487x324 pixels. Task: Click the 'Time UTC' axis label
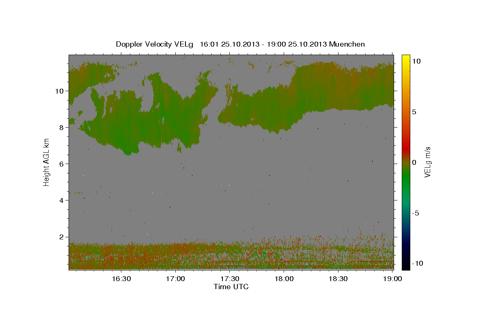tap(231, 287)
